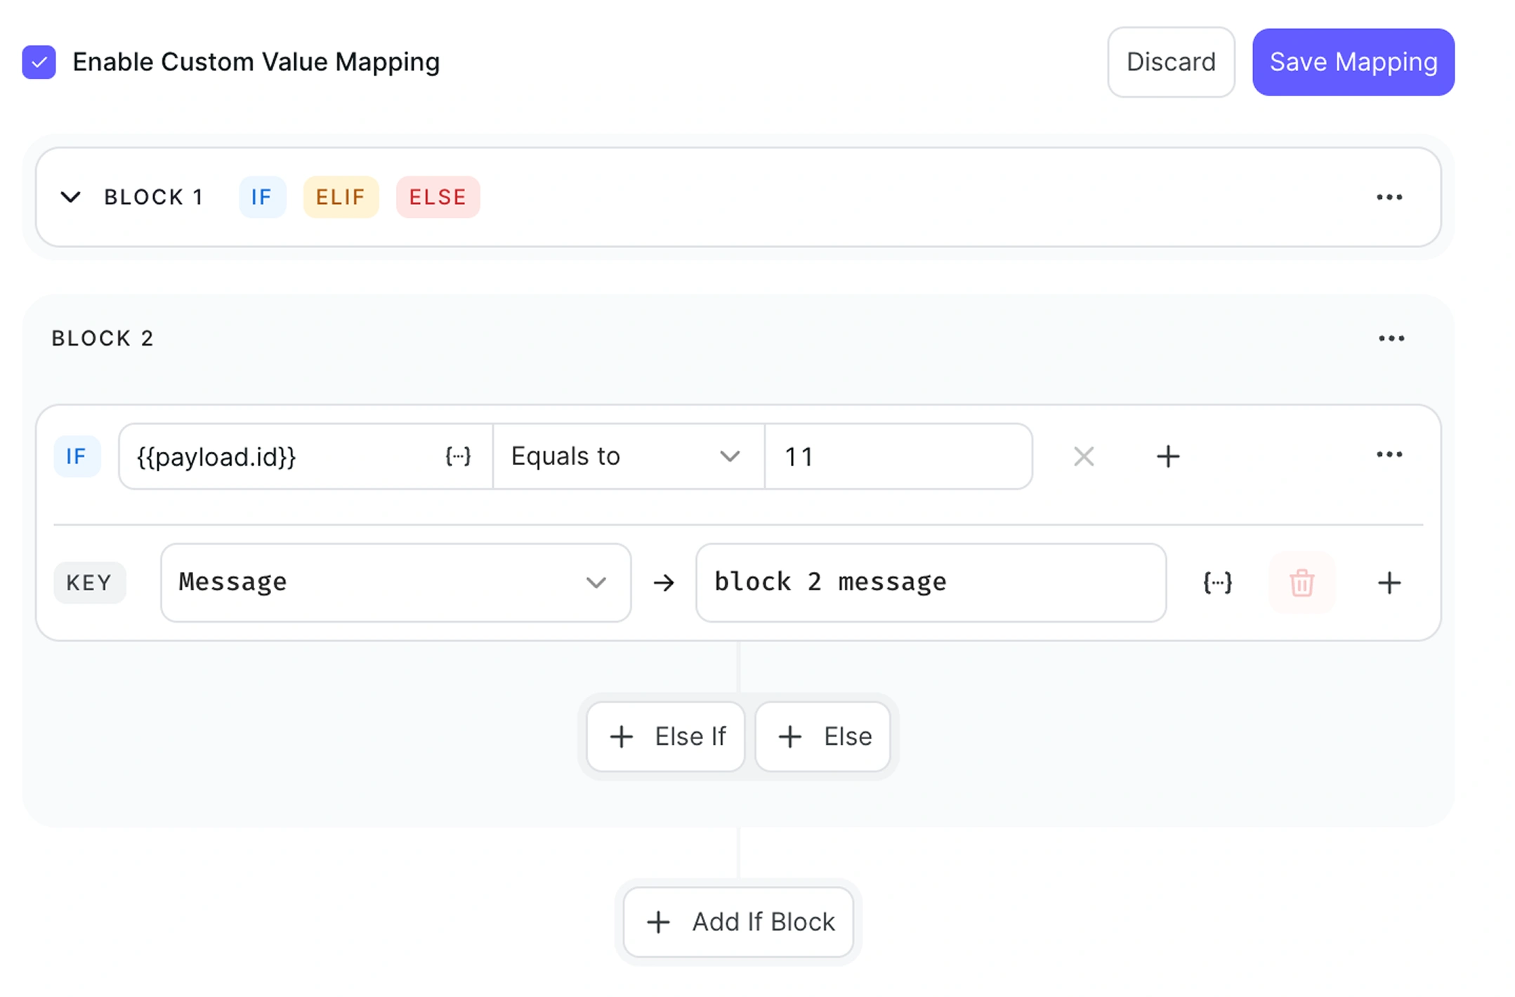Click the ELSE tag in Block 1
The height and width of the screenshot is (997, 1515).
coord(438,197)
